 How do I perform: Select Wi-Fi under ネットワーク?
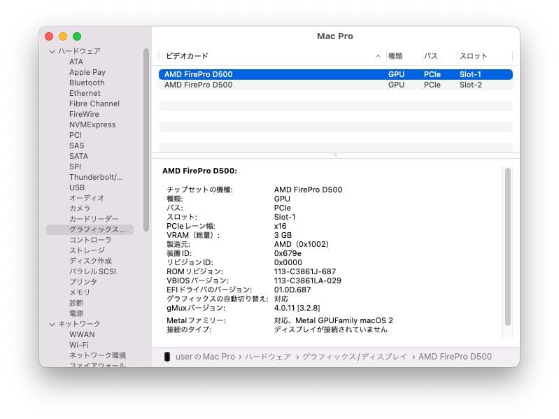[79, 346]
